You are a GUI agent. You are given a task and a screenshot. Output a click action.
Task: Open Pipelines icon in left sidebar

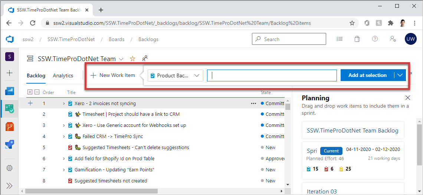10,145
